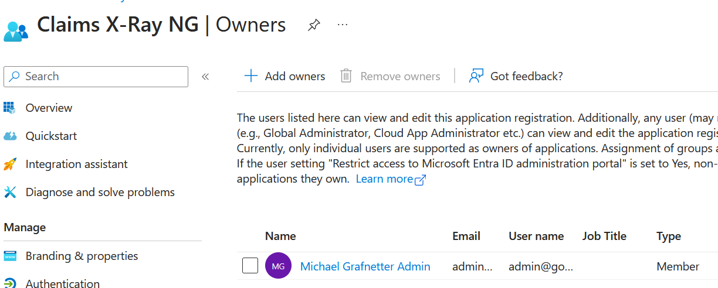Viewport: 718px width, 288px height.
Task: Click the Type column header
Action: click(669, 236)
